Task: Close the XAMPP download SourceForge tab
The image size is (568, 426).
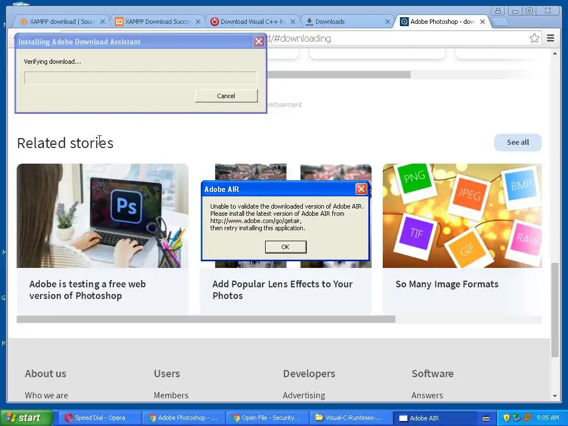Action: 103,22
